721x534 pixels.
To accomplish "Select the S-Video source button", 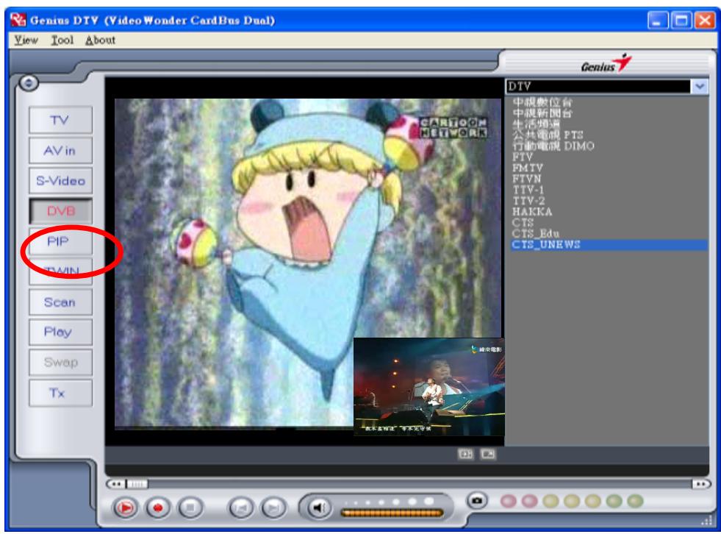I will (x=61, y=181).
